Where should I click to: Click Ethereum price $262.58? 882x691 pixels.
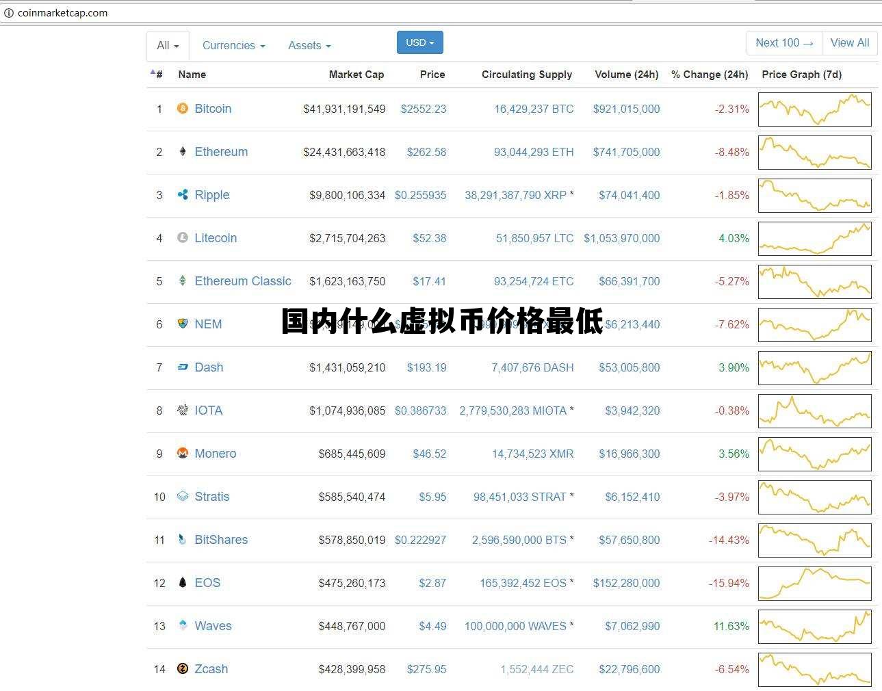click(x=426, y=151)
